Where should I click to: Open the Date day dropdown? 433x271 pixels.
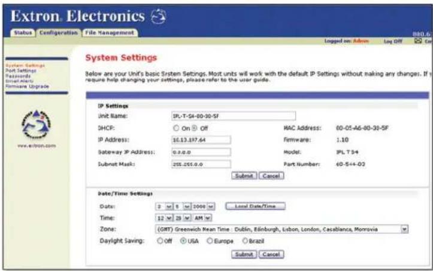click(x=183, y=206)
